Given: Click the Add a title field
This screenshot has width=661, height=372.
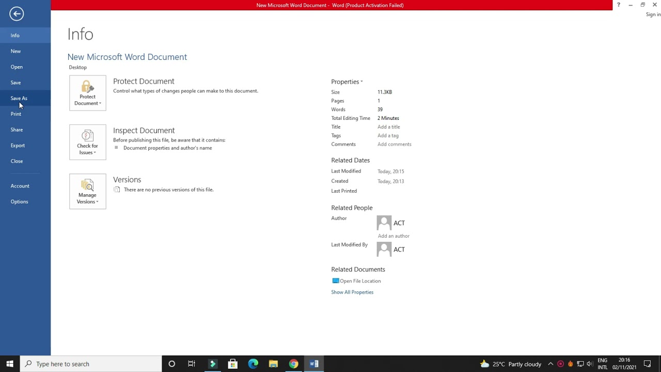Looking at the screenshot, I should click(388, 127).
